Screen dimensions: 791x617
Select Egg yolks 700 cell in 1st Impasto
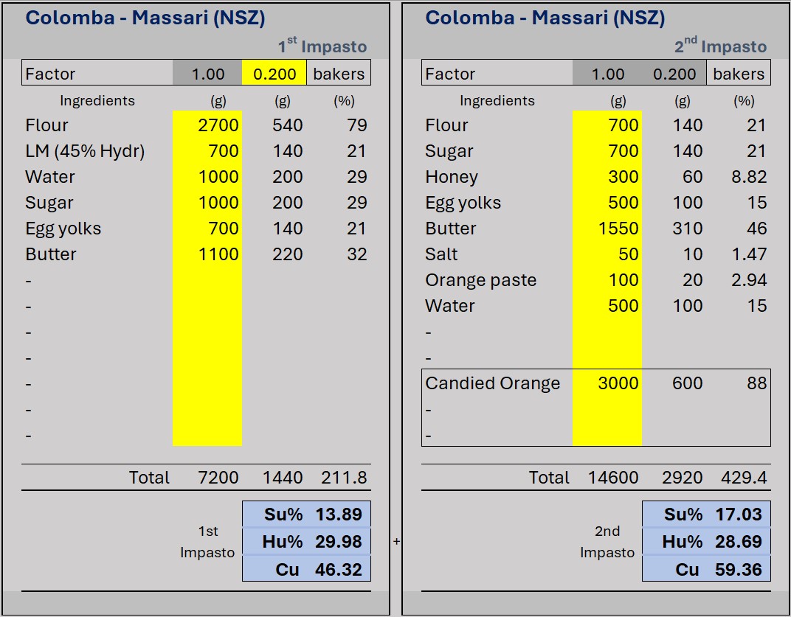(x=208, y=229)
